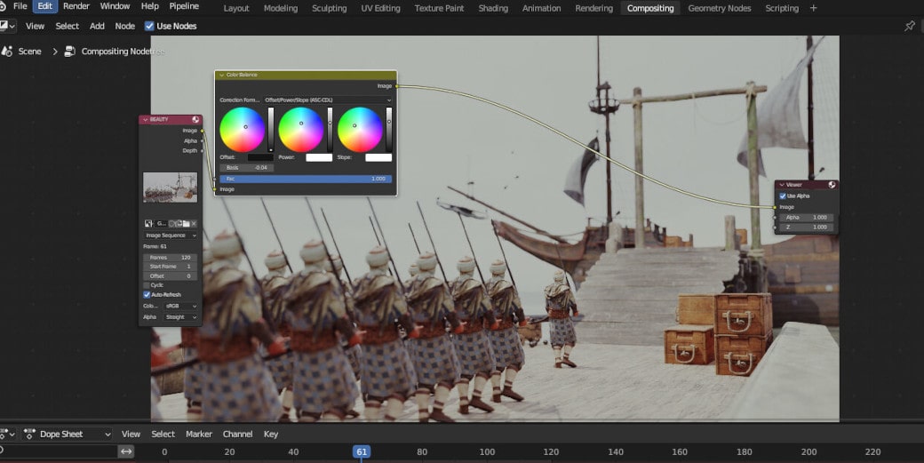Click the Start Frame field
Viewport: 924px width, 463px height.
click(171, 267)
